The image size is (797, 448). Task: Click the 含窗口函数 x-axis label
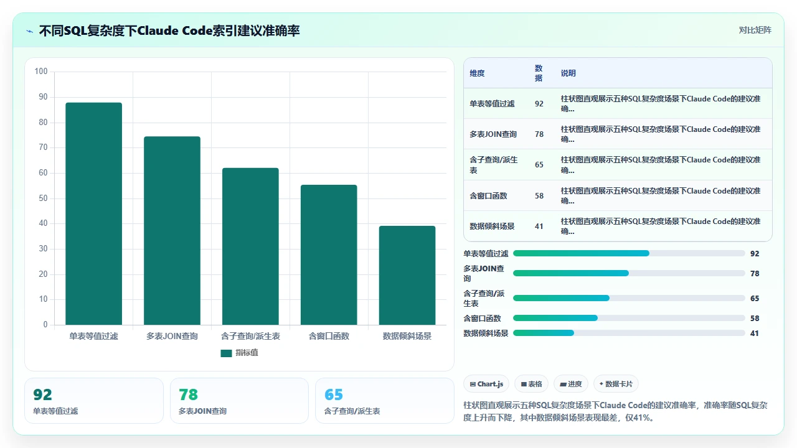(329, 336)
